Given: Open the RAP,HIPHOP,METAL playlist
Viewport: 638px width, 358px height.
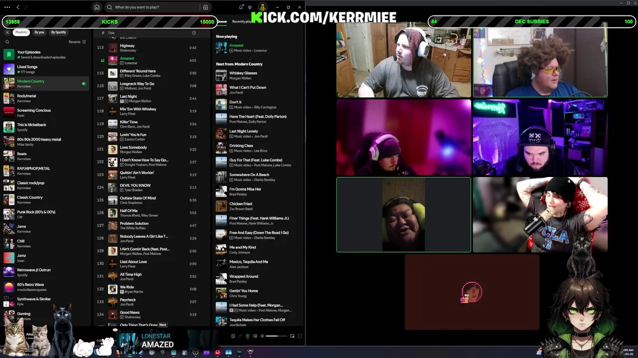Looking at the screenshot, I should click(45, 171).
